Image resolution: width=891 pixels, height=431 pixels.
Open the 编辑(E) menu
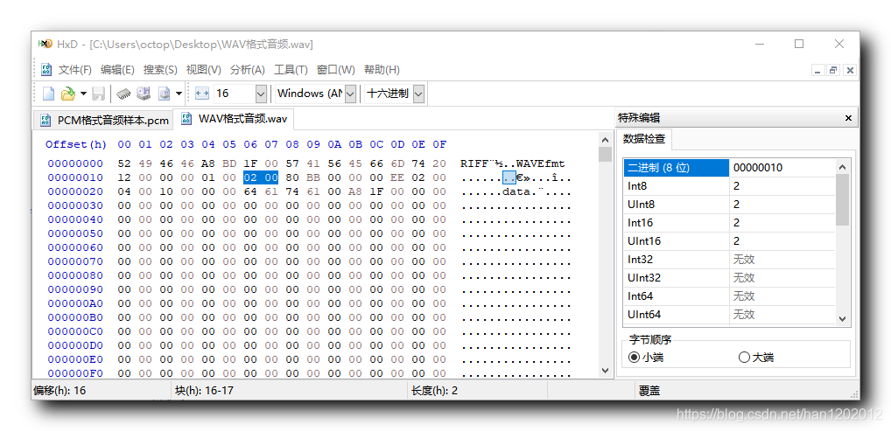click(x=117, y=70)
